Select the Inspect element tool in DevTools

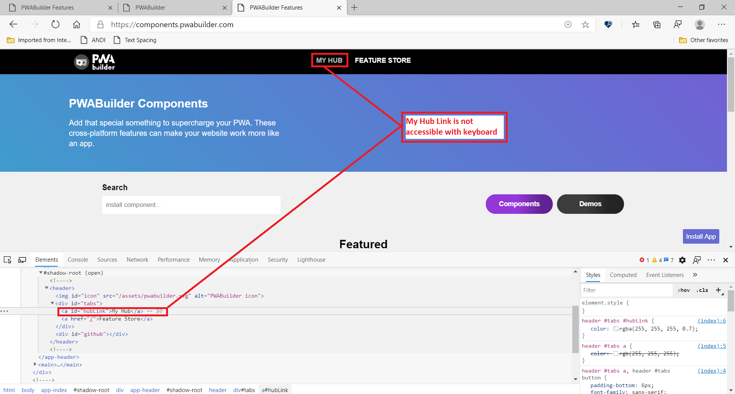[7, 260]
